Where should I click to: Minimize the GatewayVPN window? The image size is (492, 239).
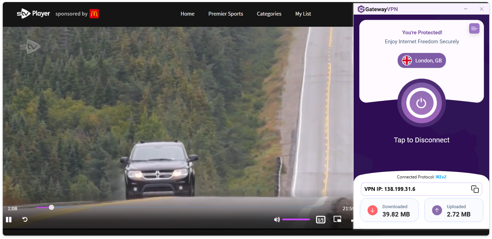(465, 9)
